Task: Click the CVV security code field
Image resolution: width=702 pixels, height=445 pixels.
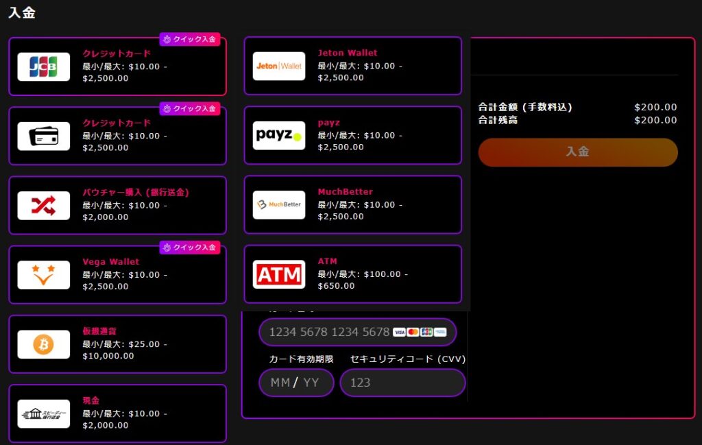Action: coord(402,383)
